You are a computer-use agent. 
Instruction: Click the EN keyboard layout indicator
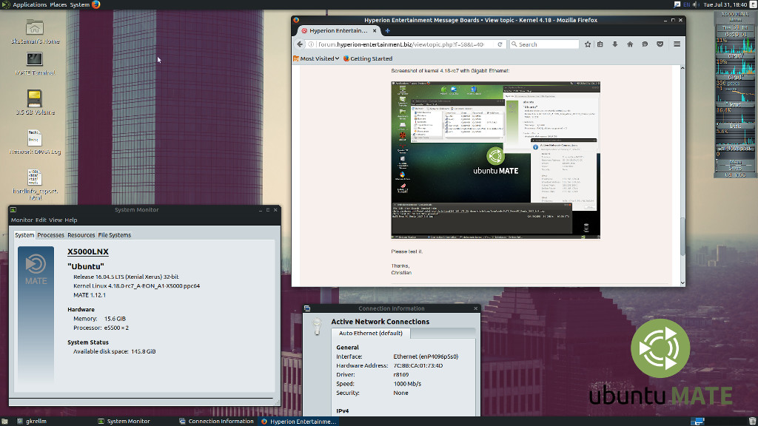(686, 4)
